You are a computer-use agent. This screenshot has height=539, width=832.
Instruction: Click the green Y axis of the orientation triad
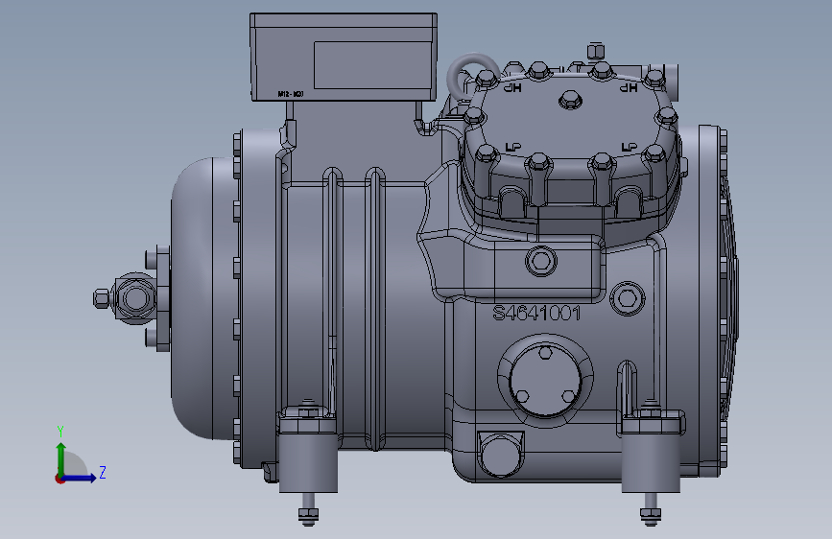click(60, 457)
